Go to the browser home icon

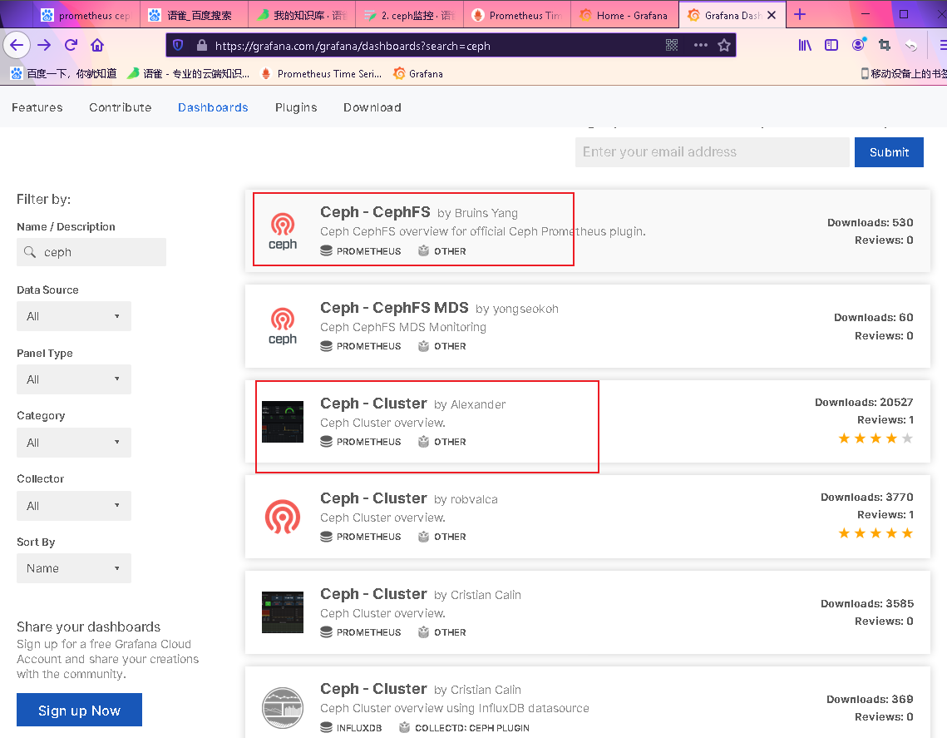[97, 45]
